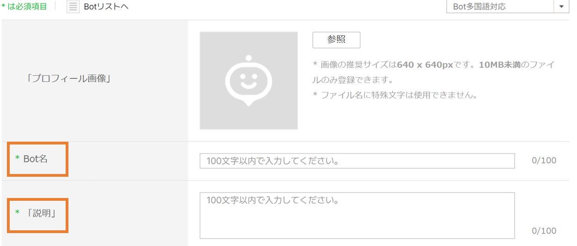Click the ファイル名に特殊文字 hint line
Screen dimensions: 577x246
(395, 96)
